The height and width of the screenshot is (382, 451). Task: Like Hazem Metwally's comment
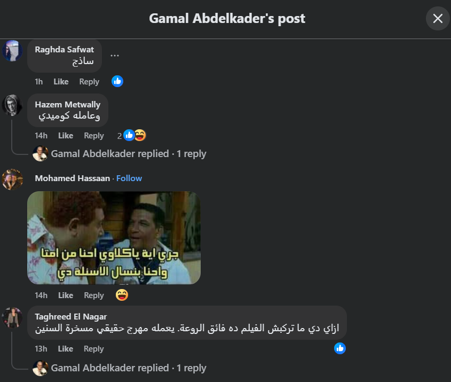66,136
